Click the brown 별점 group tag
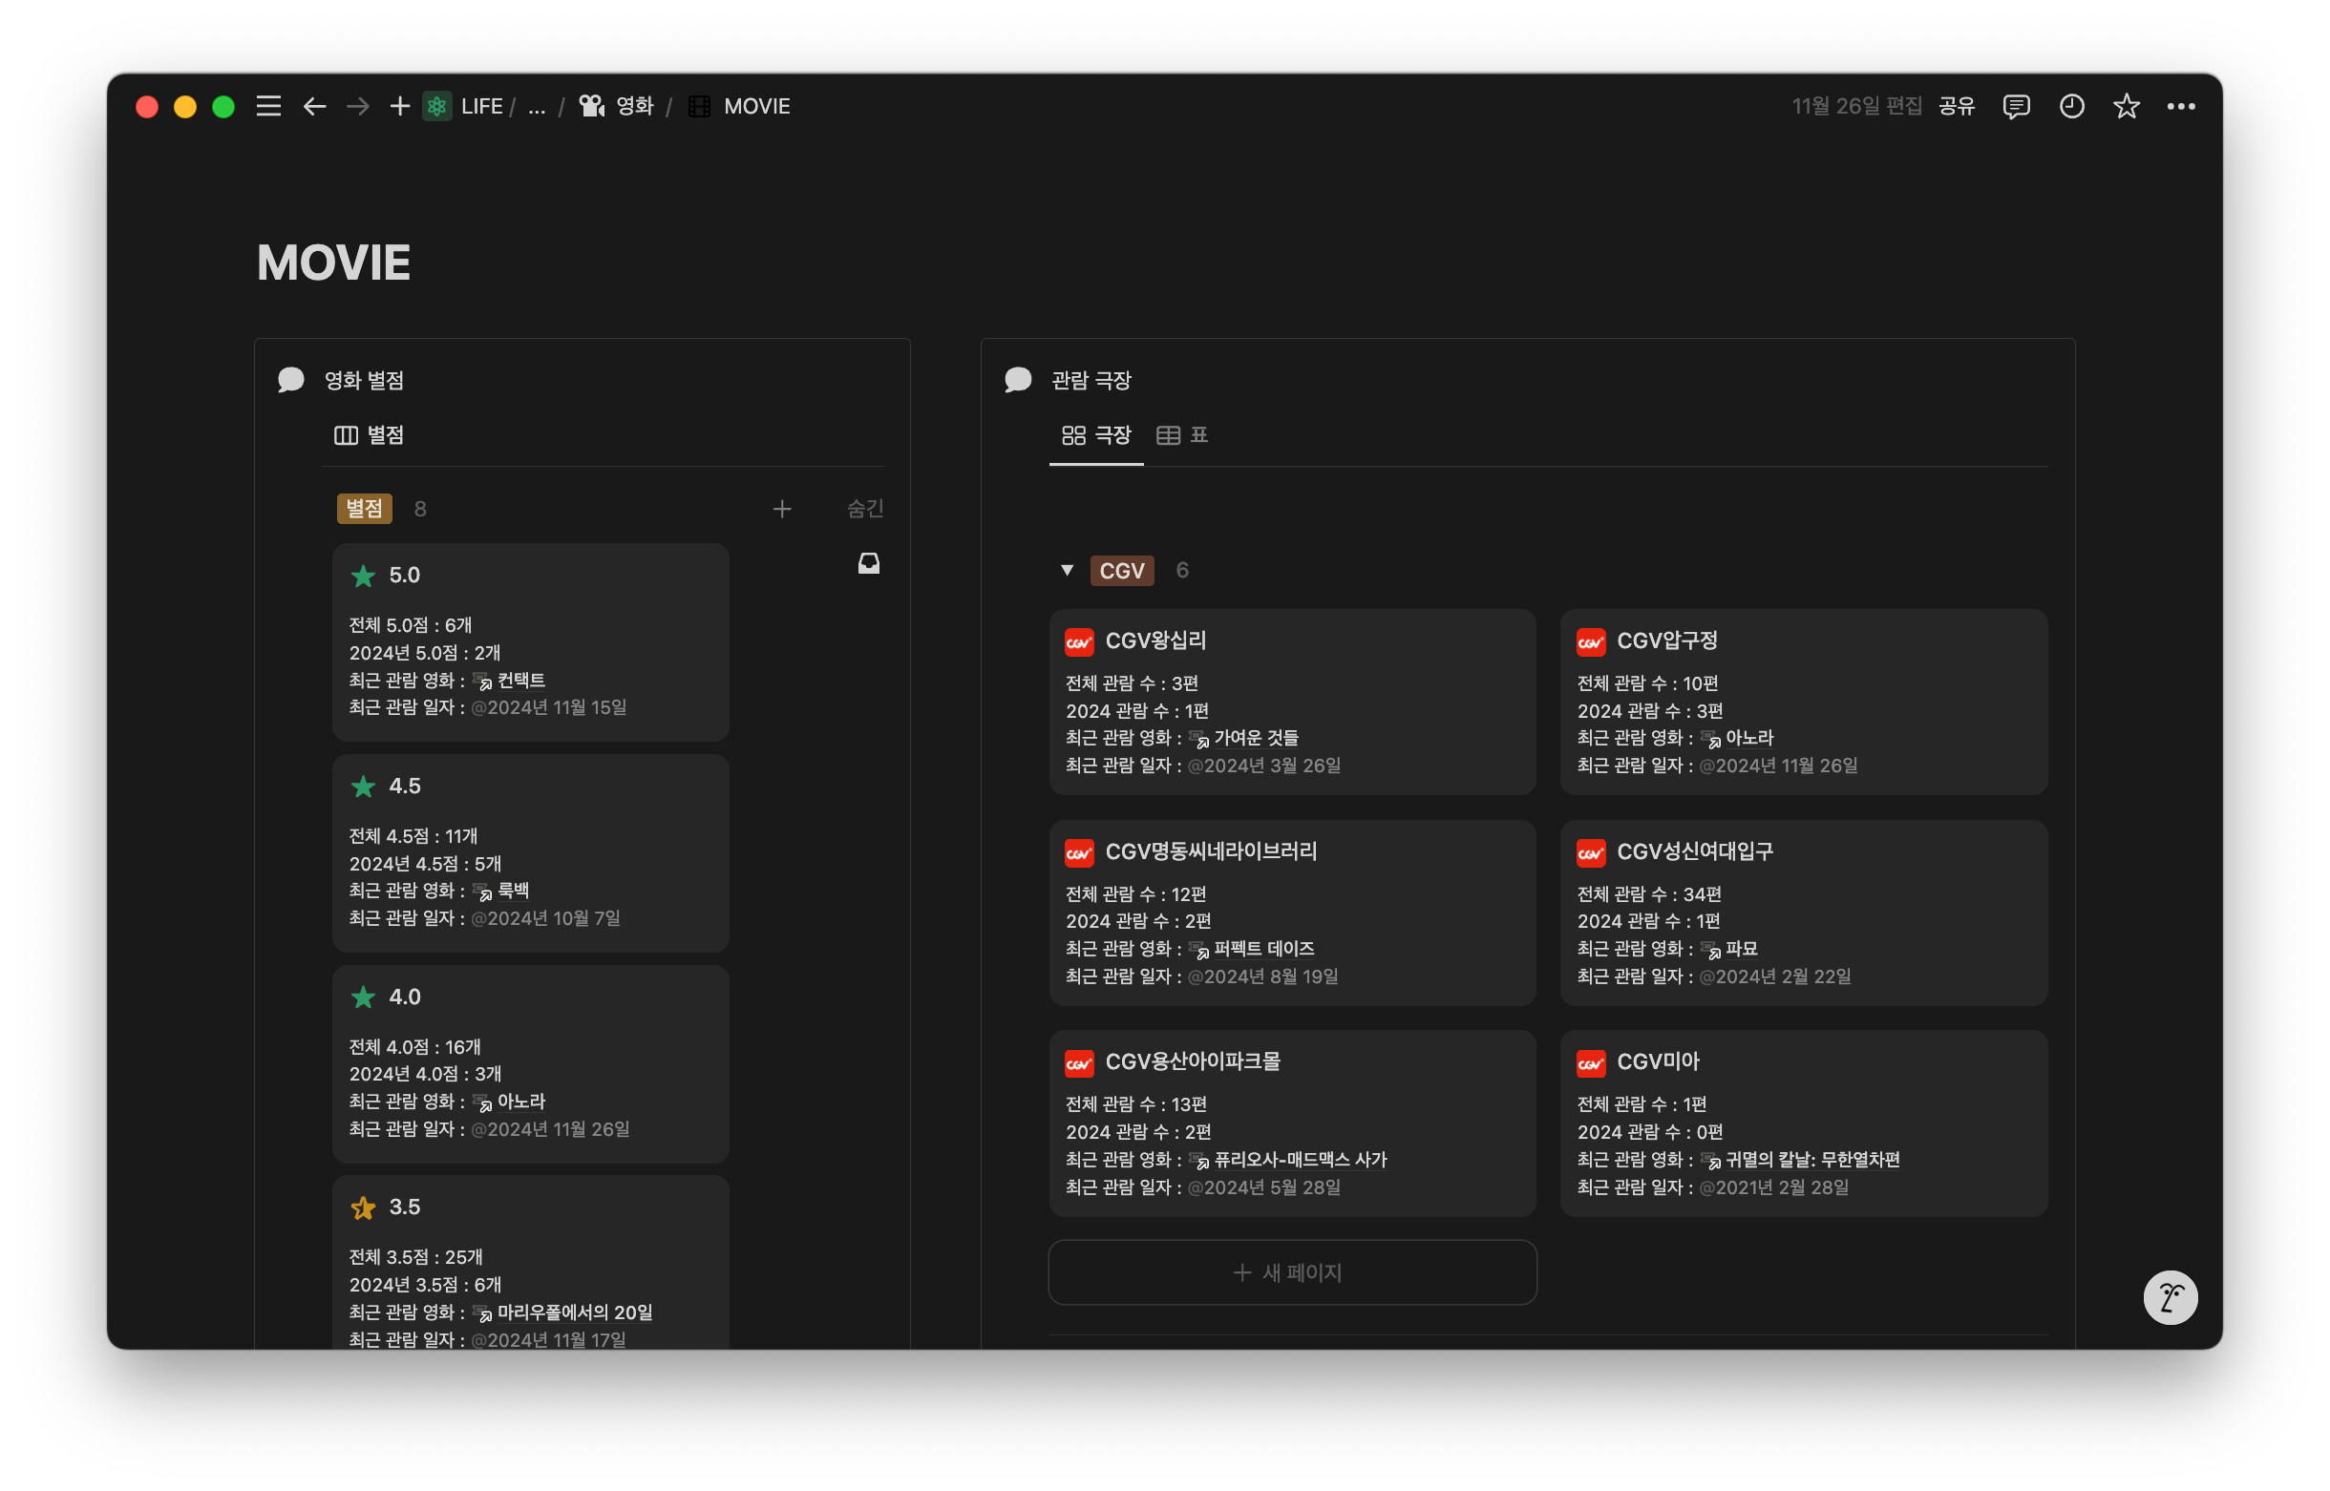2330x1491 pixels. point(364,508)
